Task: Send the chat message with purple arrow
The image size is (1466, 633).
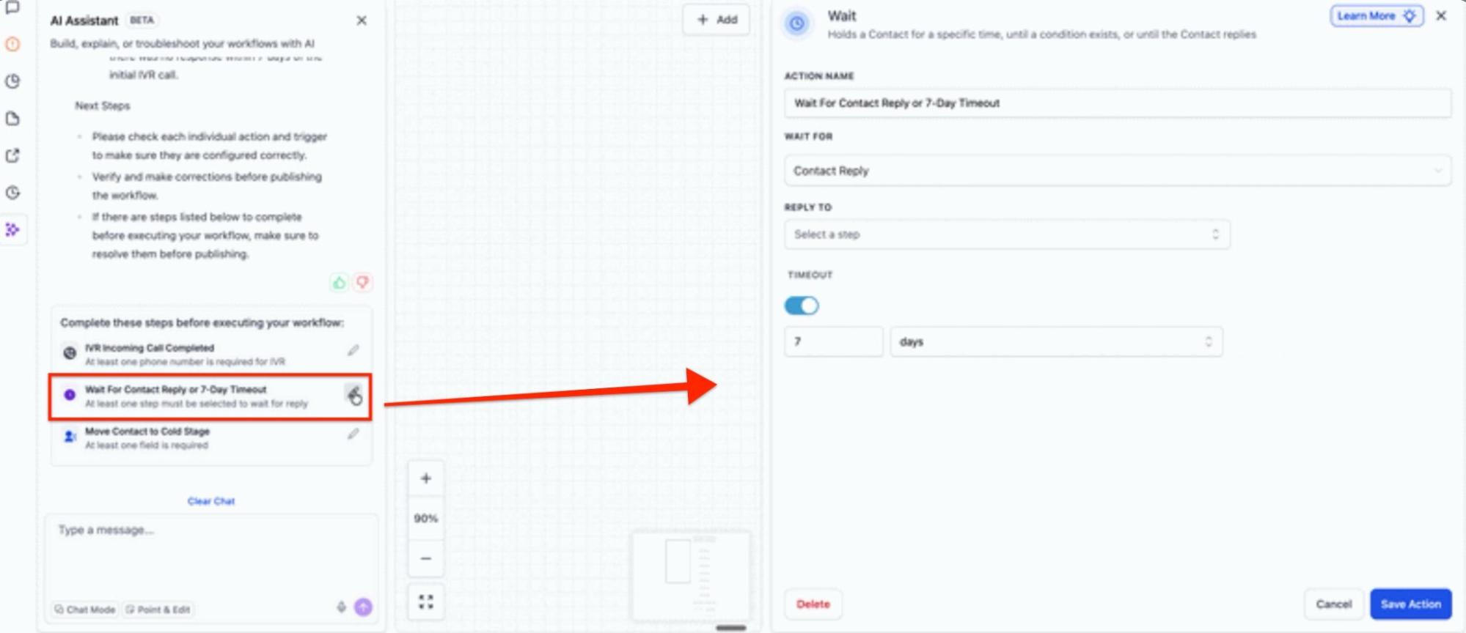Action: tap(363, 607)
